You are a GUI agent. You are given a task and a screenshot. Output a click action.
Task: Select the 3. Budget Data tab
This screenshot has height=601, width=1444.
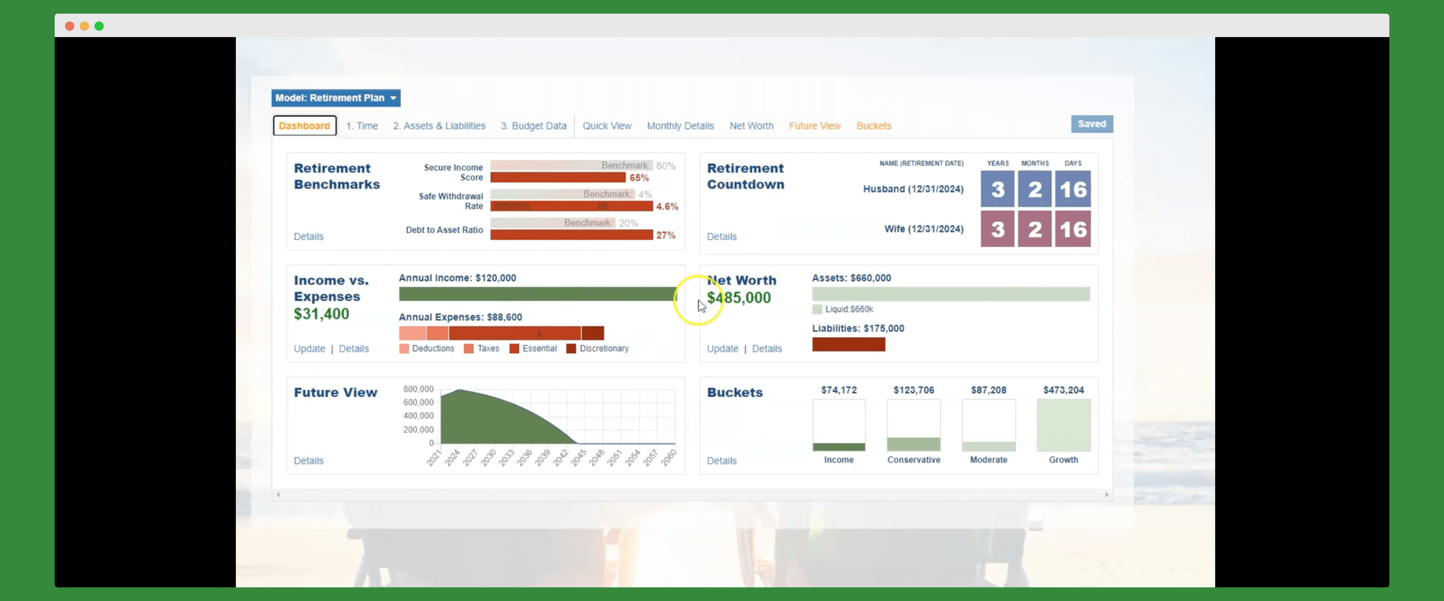pos(533,126)
